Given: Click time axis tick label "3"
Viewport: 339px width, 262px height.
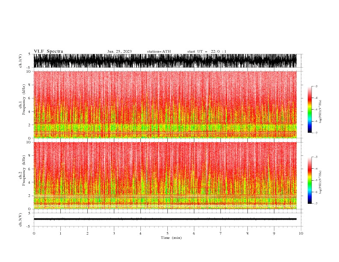Looking at the screenshot, I should [114, 233].
